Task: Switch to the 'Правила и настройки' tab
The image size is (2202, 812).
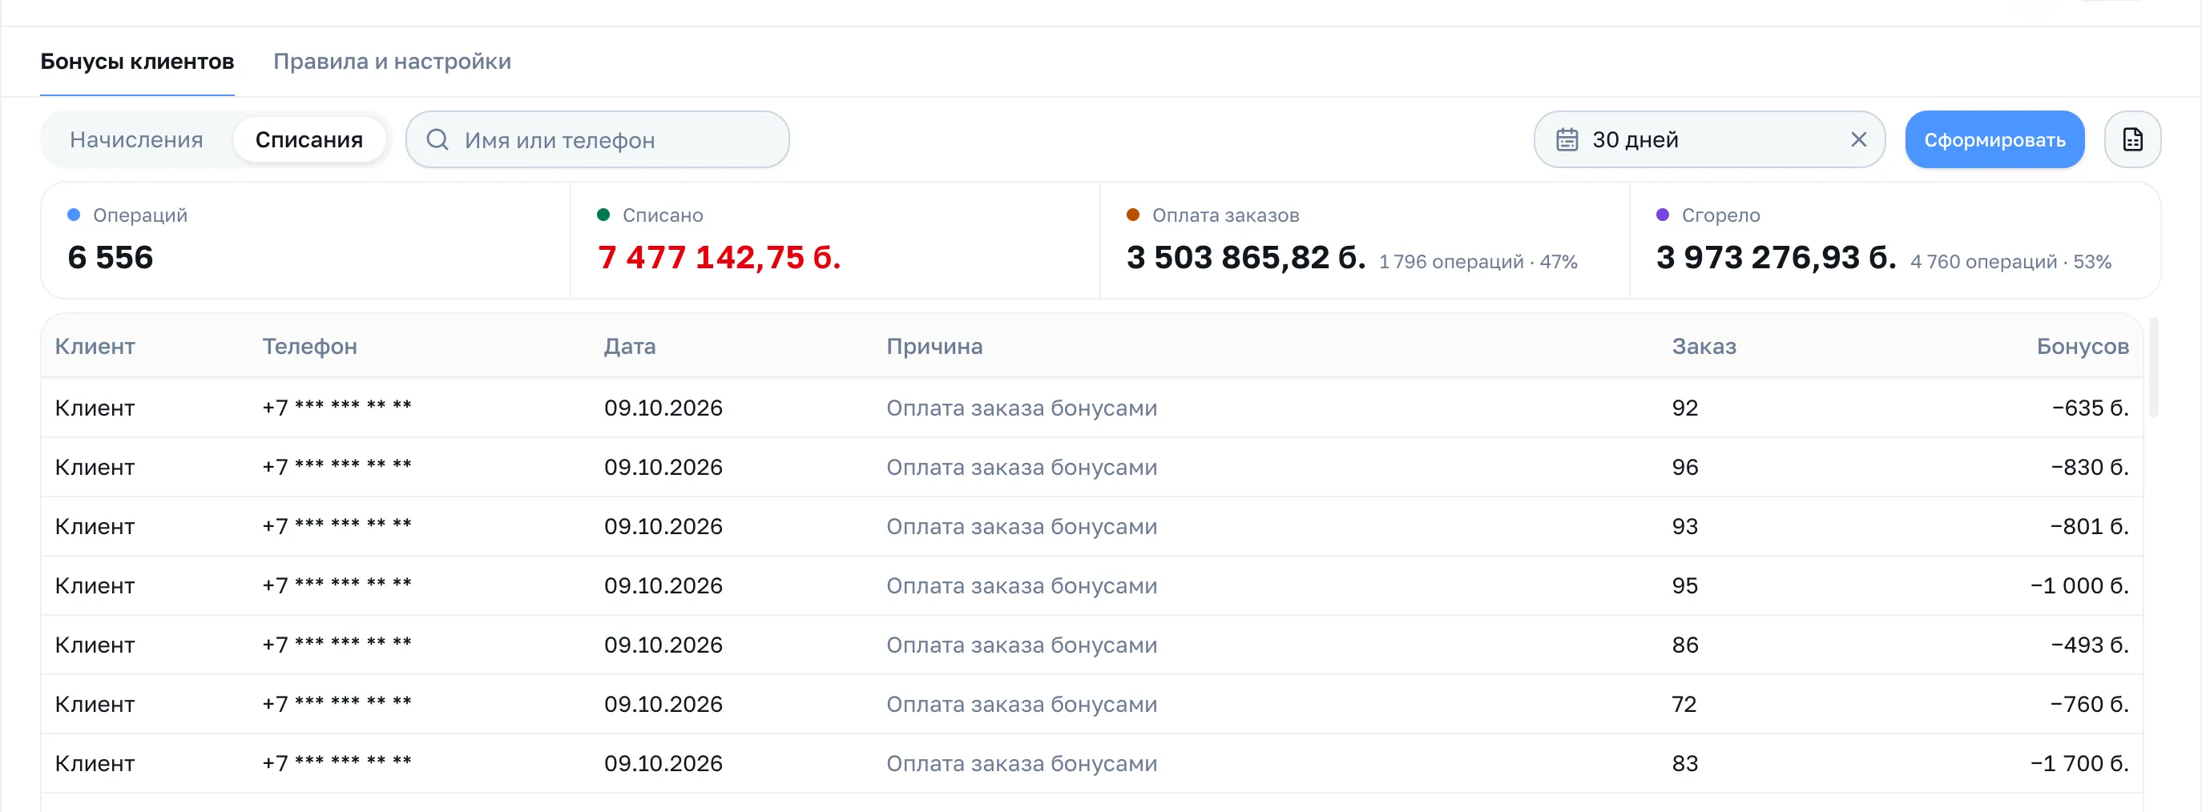Action: (392, 62)
